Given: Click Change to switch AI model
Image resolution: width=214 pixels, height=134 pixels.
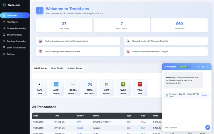Looking at the screenshot, I should (204, 95).
